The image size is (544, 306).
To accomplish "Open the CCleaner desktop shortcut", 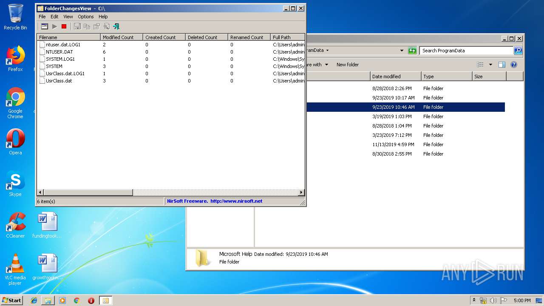I will 15,225.
